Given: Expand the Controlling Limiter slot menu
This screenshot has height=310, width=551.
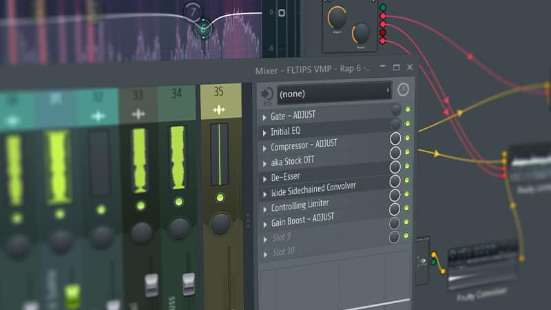Looking at the screenshot, I should point(264,209).
